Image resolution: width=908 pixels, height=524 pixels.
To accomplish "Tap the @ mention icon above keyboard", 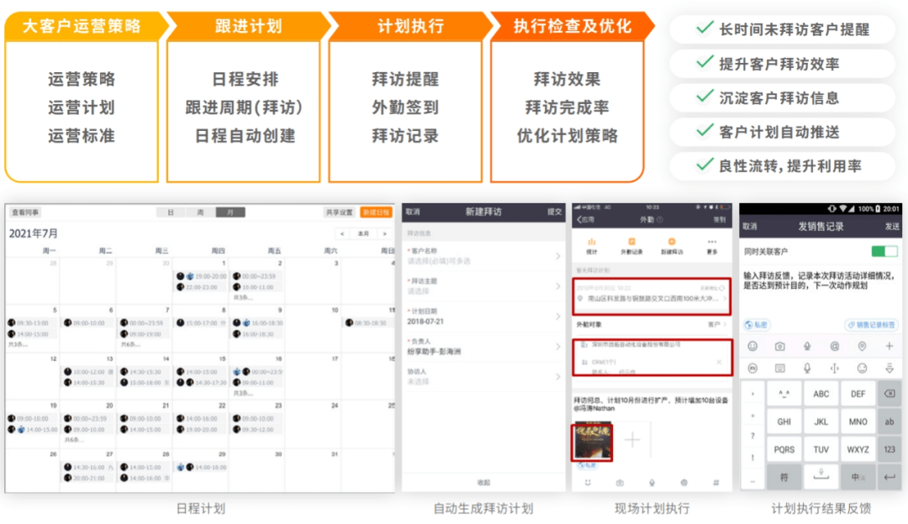I will coord(835,346).
